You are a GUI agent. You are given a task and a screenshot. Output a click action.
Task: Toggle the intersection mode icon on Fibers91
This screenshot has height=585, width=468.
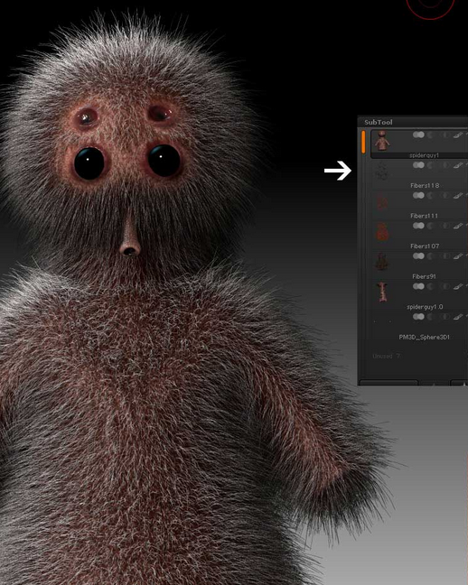pyautogui.click(x=445, y=256)
